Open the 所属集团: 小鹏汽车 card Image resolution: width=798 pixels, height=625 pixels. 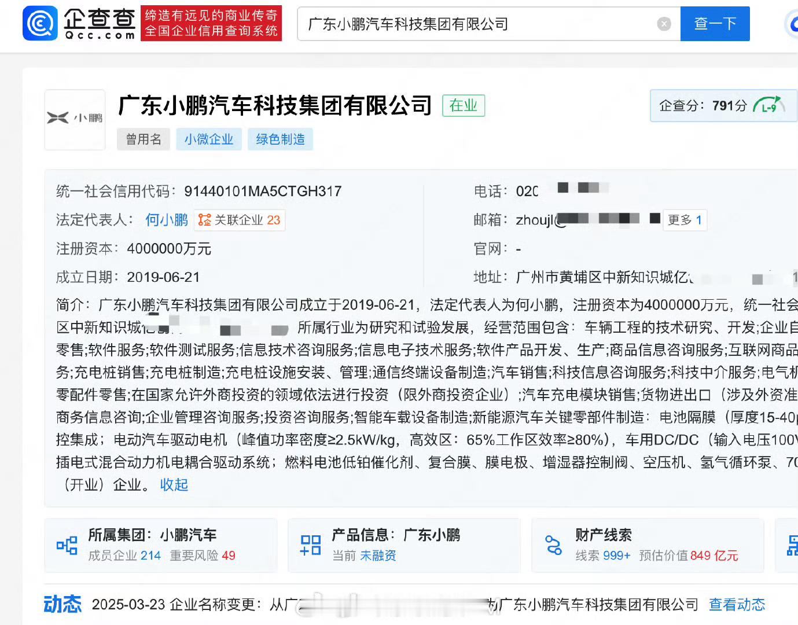point(161,546)
